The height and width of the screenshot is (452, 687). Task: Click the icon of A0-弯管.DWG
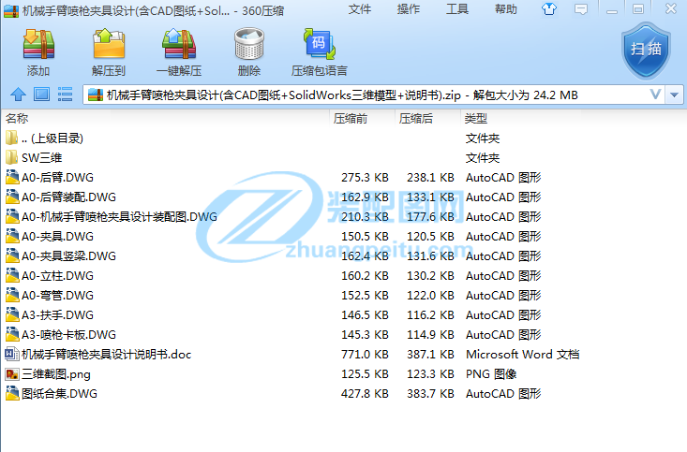12,296
